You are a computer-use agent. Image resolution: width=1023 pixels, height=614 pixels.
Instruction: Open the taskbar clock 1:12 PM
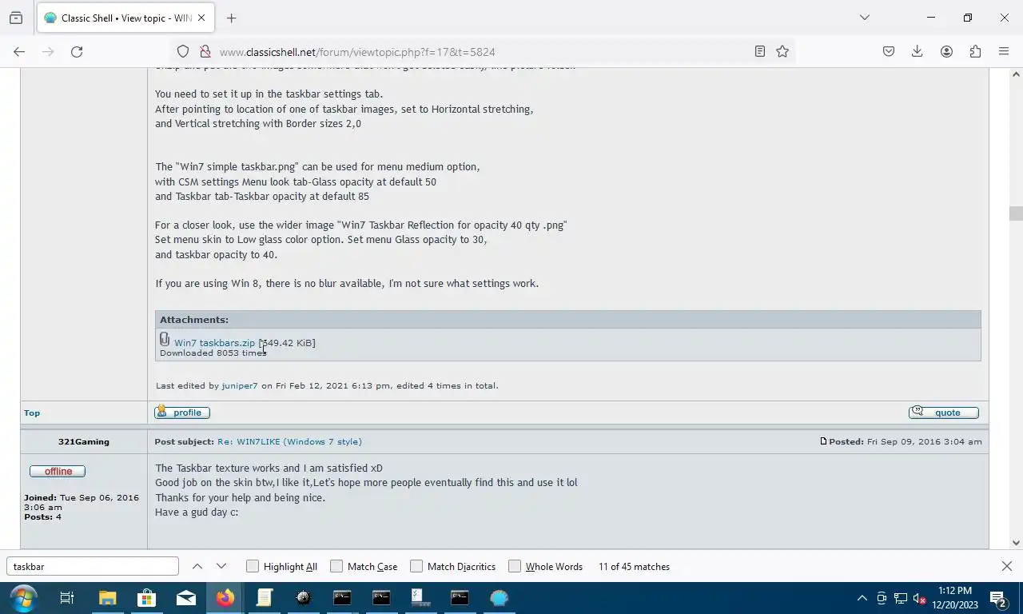coord(954,598)
